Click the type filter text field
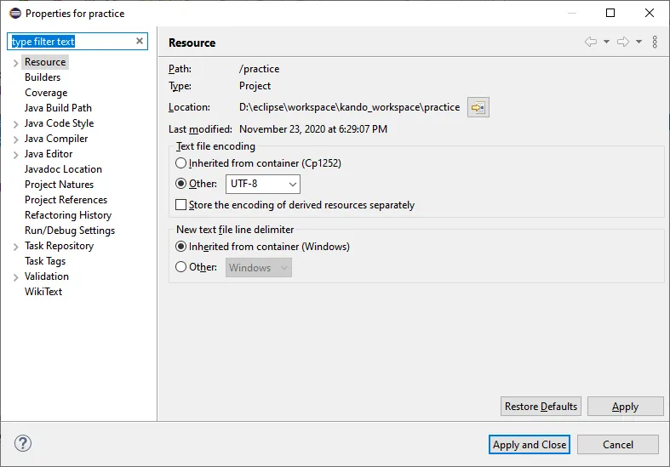Screen dimensions: 670x467 pyautogui.click(x=72, y=42)
